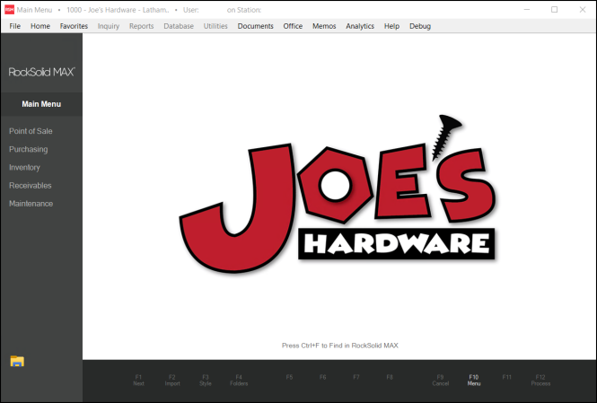Click the F12 Process function key
This screenshot has height=403, width=597.
(540, 381)
